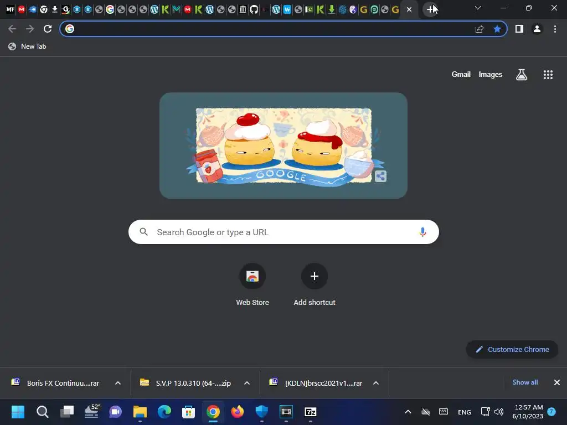567x425 pixels.
Task: Open the three-dot Chrome menu
Action: tap(555, 29)
